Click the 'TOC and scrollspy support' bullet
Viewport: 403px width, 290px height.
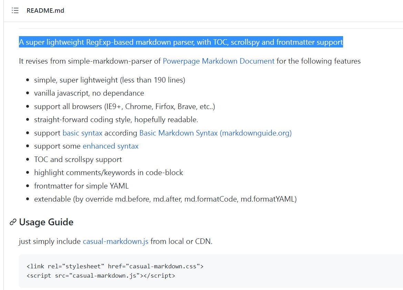pyautogui.click(x=78, y=159)
